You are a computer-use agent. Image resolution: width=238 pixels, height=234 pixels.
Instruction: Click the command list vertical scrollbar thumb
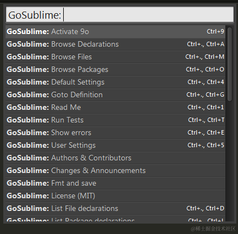[230, 64]
